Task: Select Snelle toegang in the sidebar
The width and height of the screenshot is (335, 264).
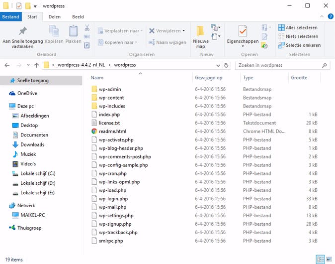Action: (41, 81)
